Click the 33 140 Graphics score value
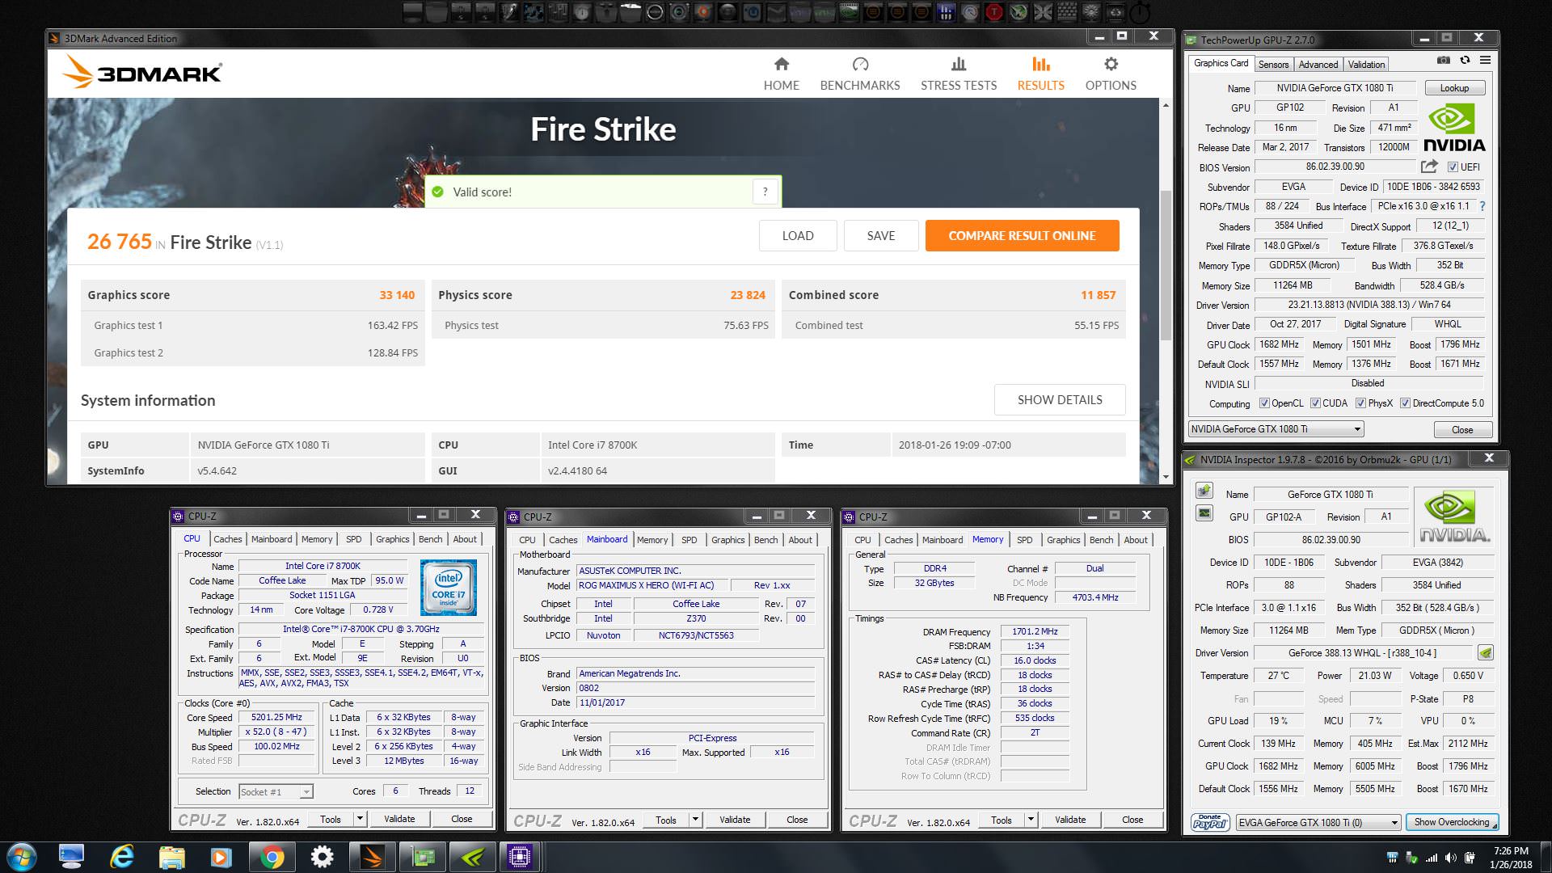The height and width of the screenshot is (873, 1552). (x=397, y=295)
